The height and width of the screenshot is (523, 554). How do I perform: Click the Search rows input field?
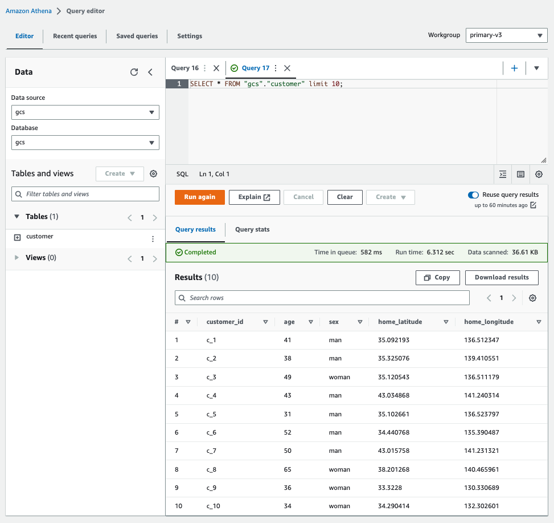coord(322,298)
